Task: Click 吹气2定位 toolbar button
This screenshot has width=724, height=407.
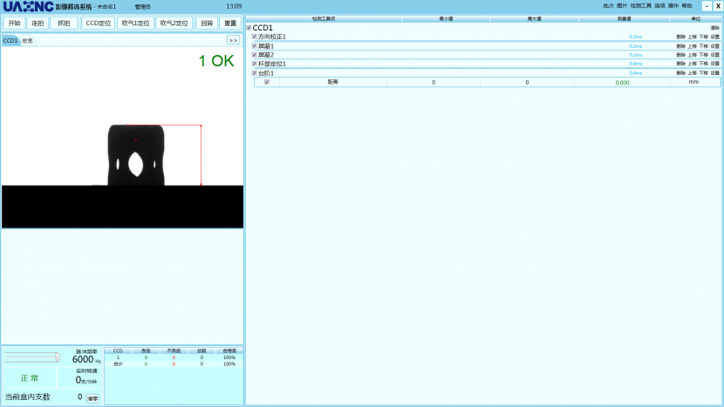Action: pos(174,24)
